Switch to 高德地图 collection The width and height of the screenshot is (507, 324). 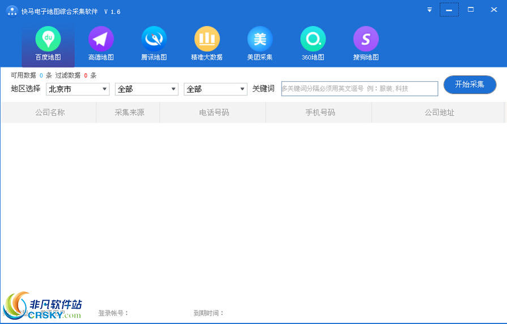(x=101, y=44)
